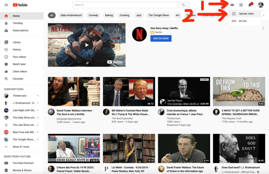Open The Daily Show subscription
The image size is (269, 174).
[x=22, y=117]
